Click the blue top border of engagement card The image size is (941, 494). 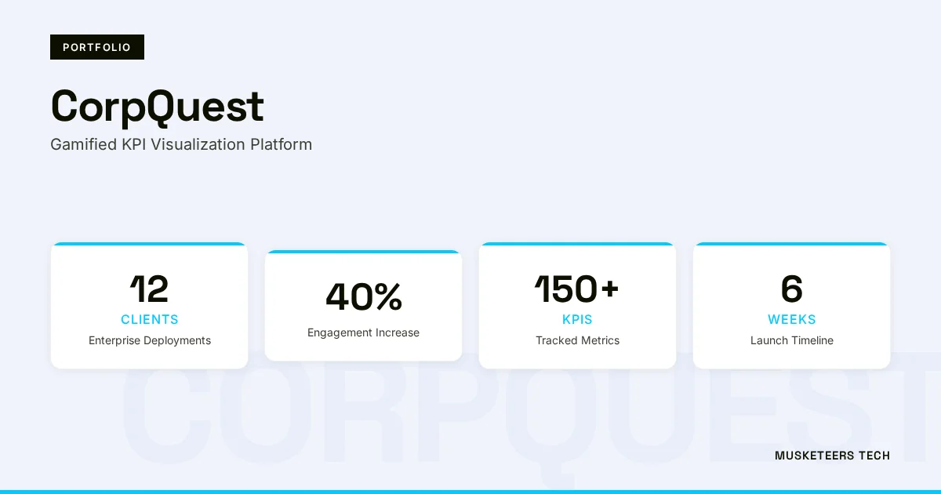[363, 252]
